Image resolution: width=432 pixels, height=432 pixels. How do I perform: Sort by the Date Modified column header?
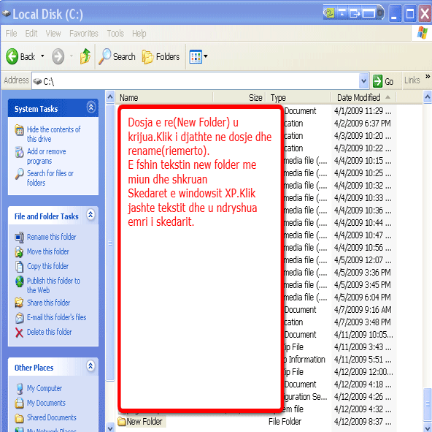click(363, 97)
